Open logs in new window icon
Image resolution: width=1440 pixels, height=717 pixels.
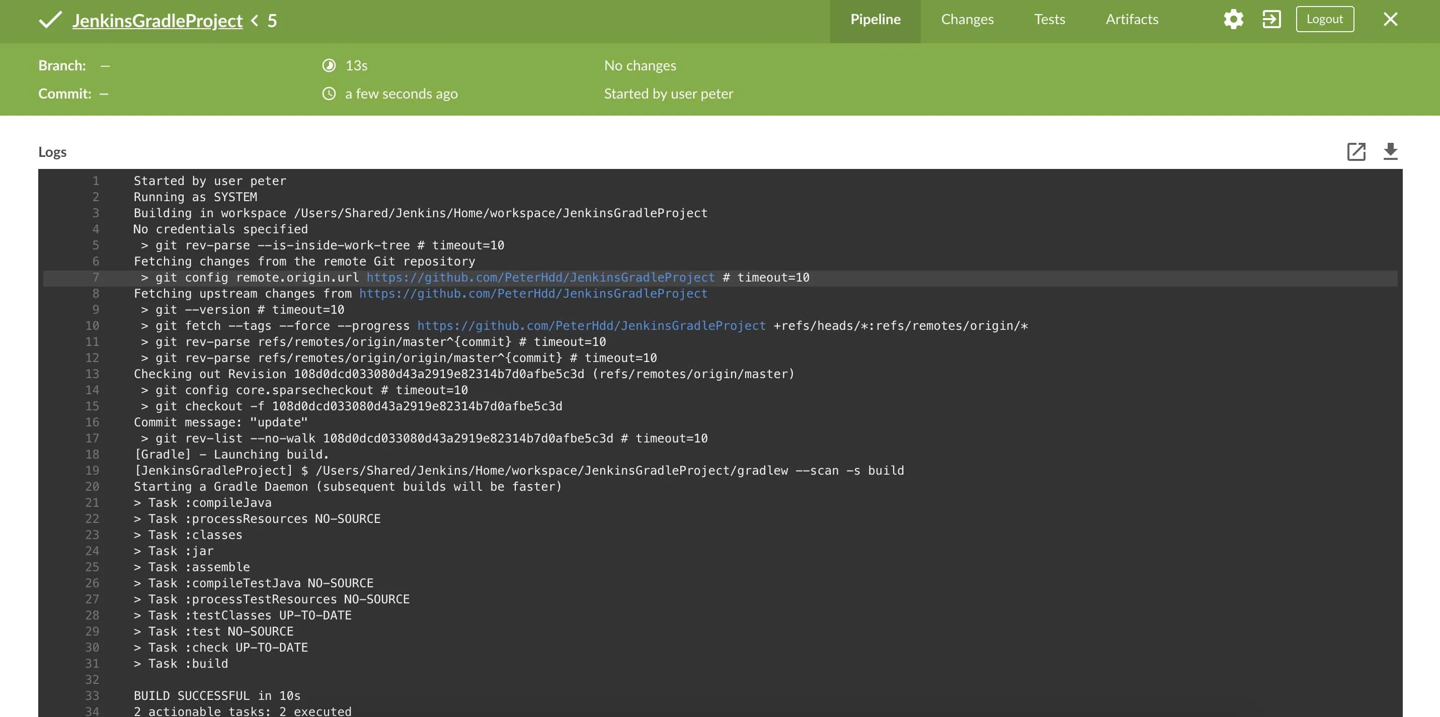1356,151
